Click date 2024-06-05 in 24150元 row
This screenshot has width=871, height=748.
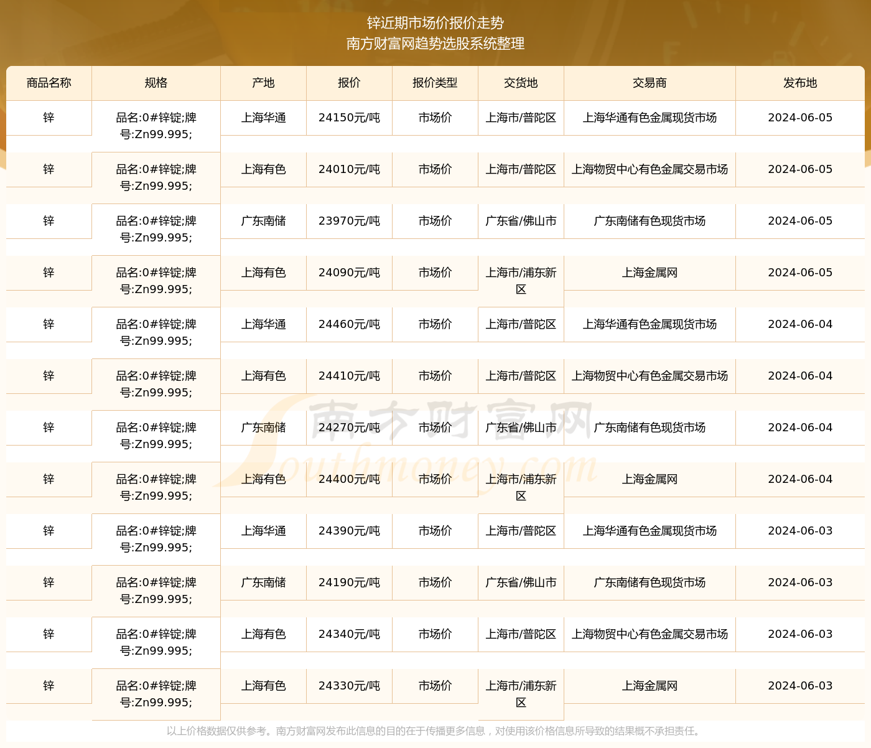(x=800, y=118)
